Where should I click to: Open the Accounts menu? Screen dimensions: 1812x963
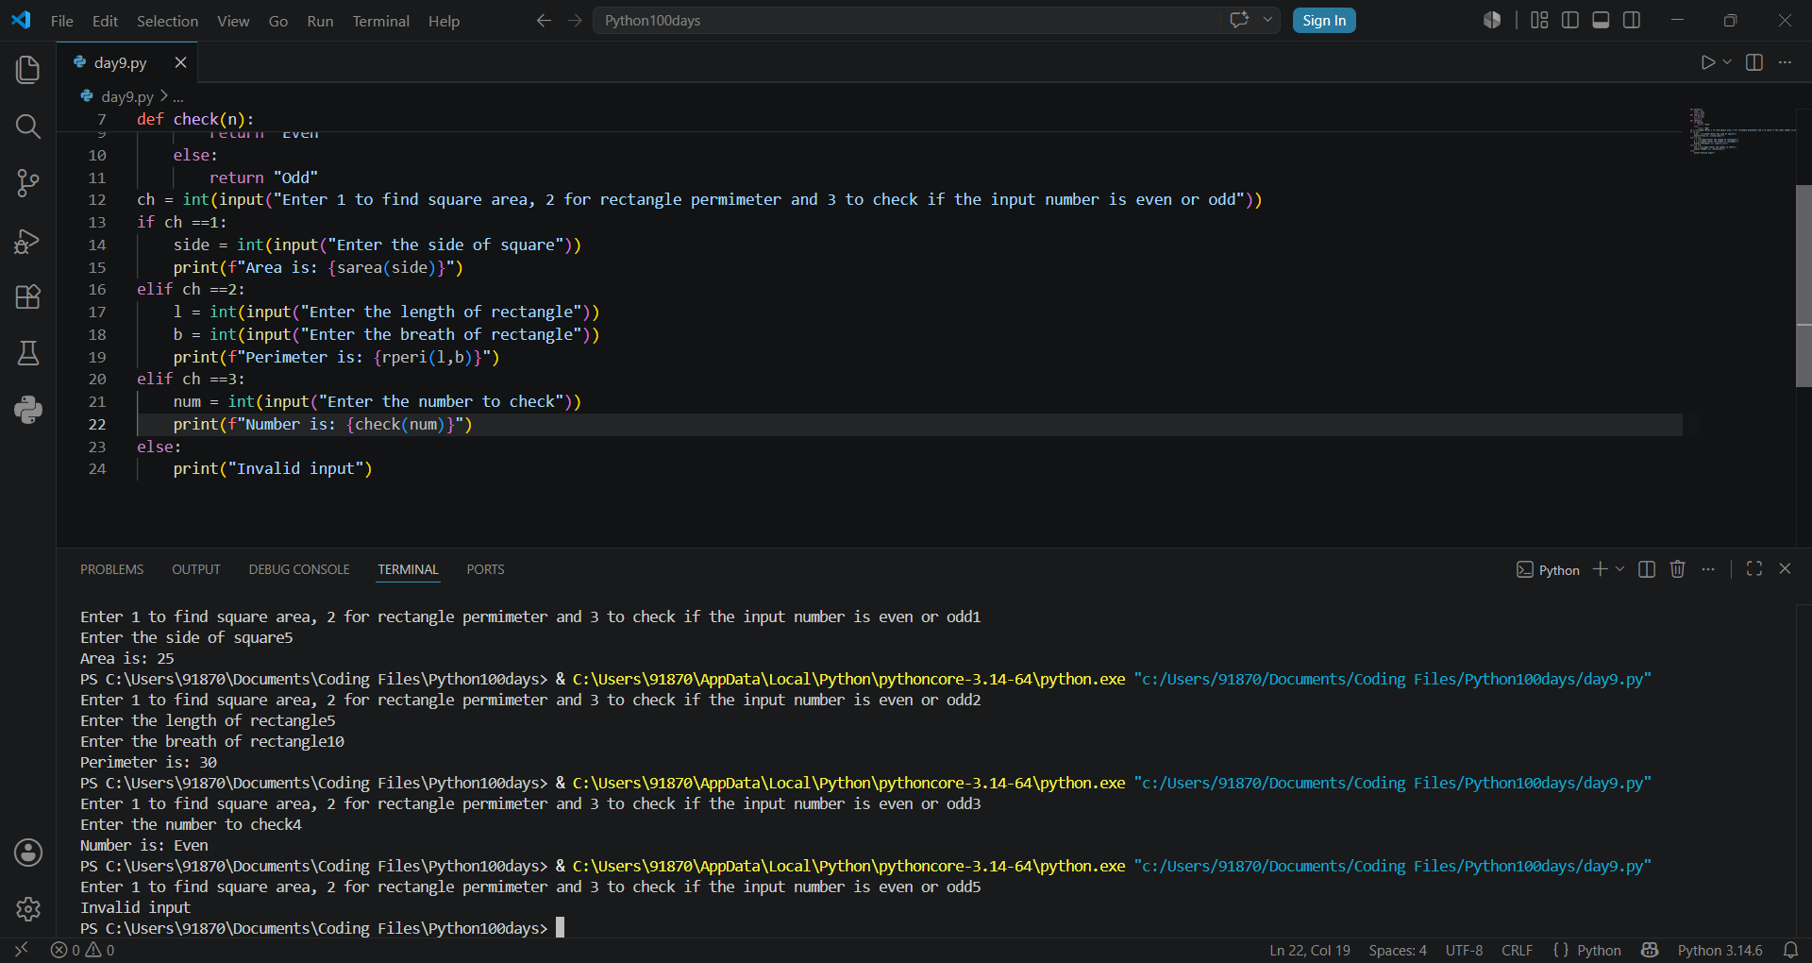[28, 853]
